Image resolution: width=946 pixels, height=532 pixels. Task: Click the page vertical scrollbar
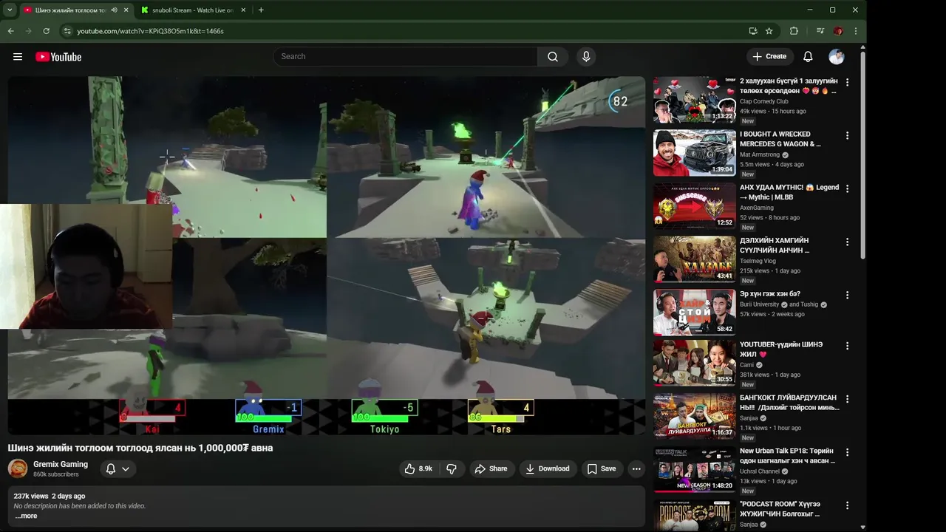[862, 155]
